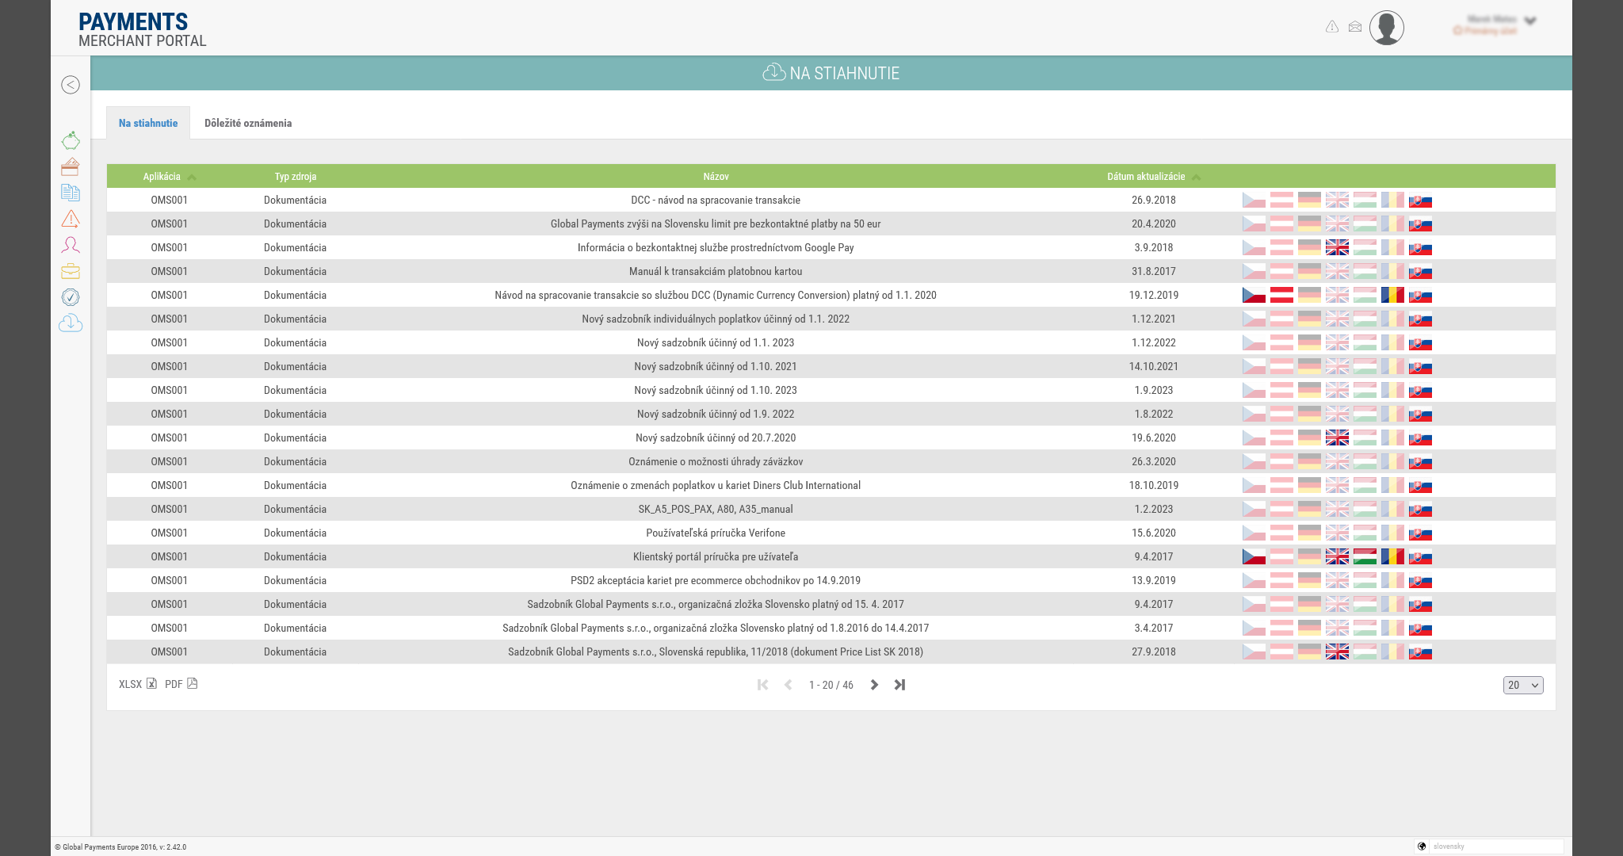Click the envelope messages icon in header
This screenshot has width=1623, height=856.
(x=1355, y=27)
